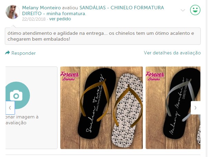Expand the review options chevron

click(x=183, y=10)
